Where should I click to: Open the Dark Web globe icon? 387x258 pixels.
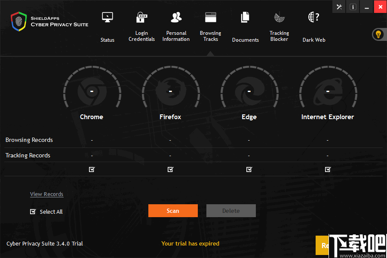coord(314,17)
